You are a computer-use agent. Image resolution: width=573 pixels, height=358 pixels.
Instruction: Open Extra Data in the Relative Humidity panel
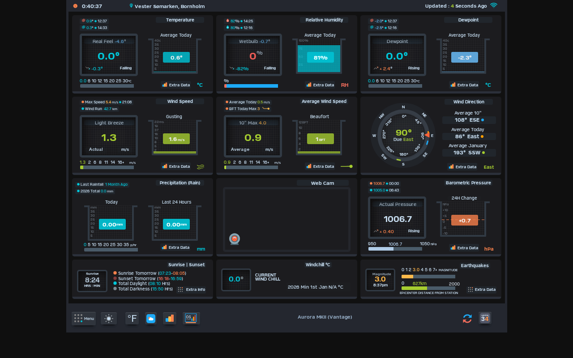pyautogui.click(x=320, y=85)
